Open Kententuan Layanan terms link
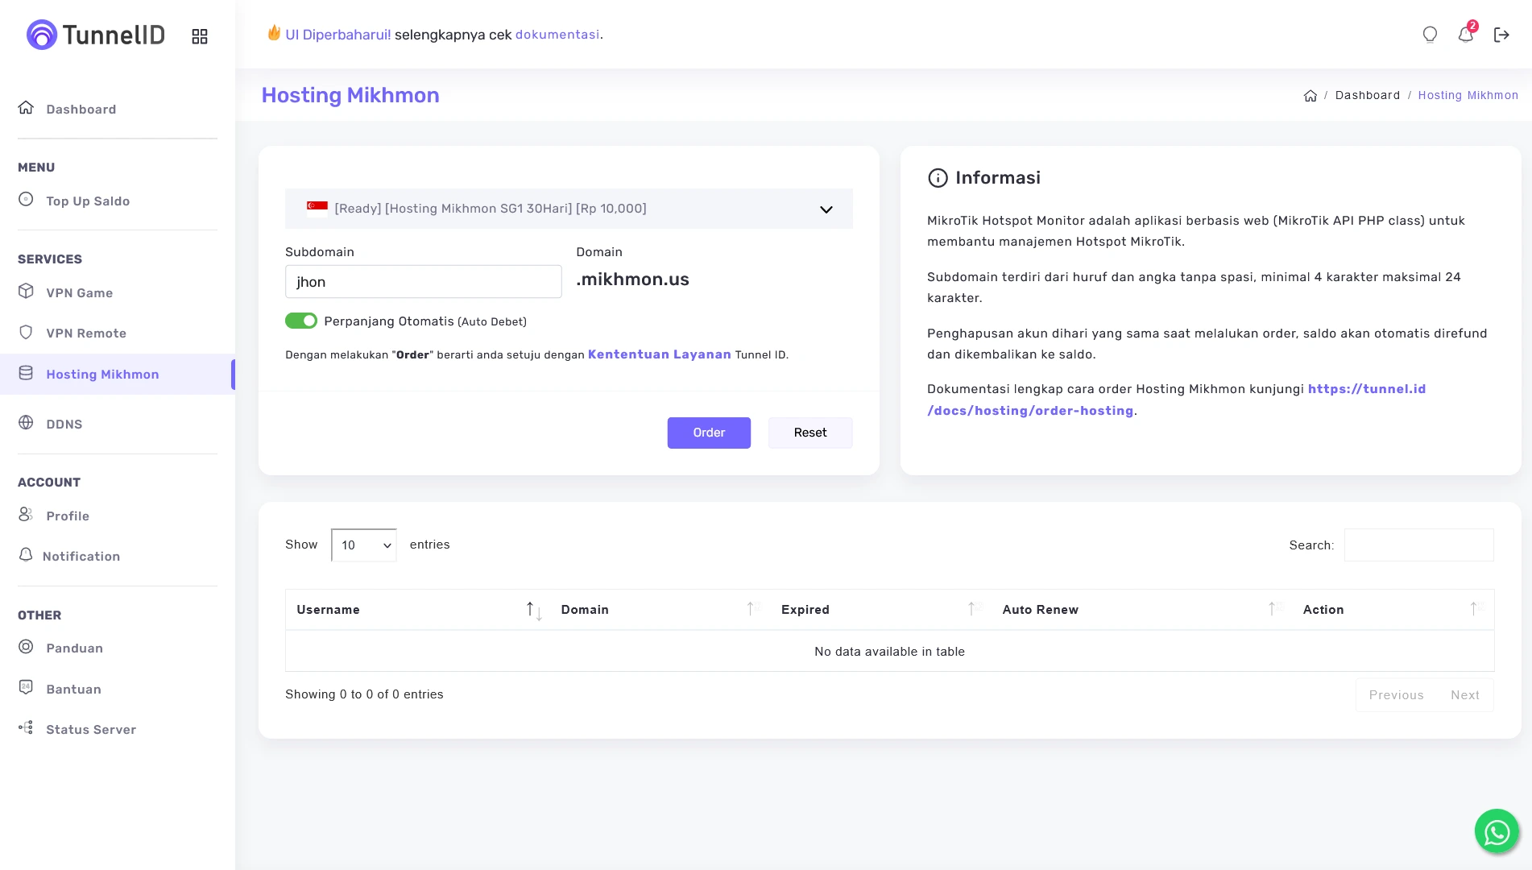This screenshot has height=870, width=1532. (660, 354)
